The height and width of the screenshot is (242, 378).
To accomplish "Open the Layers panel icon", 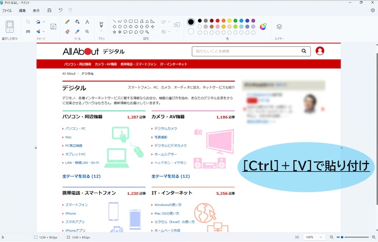I will point(279,26).
